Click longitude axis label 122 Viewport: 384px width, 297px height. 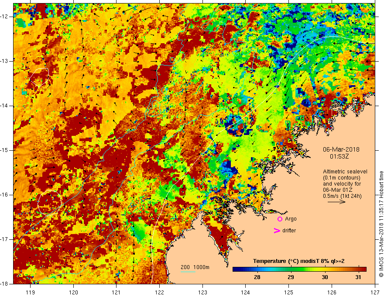click(x=159, y=292)
